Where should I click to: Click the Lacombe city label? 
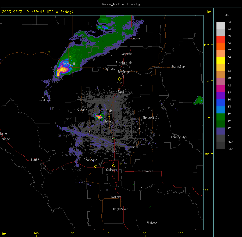[126, 54]
